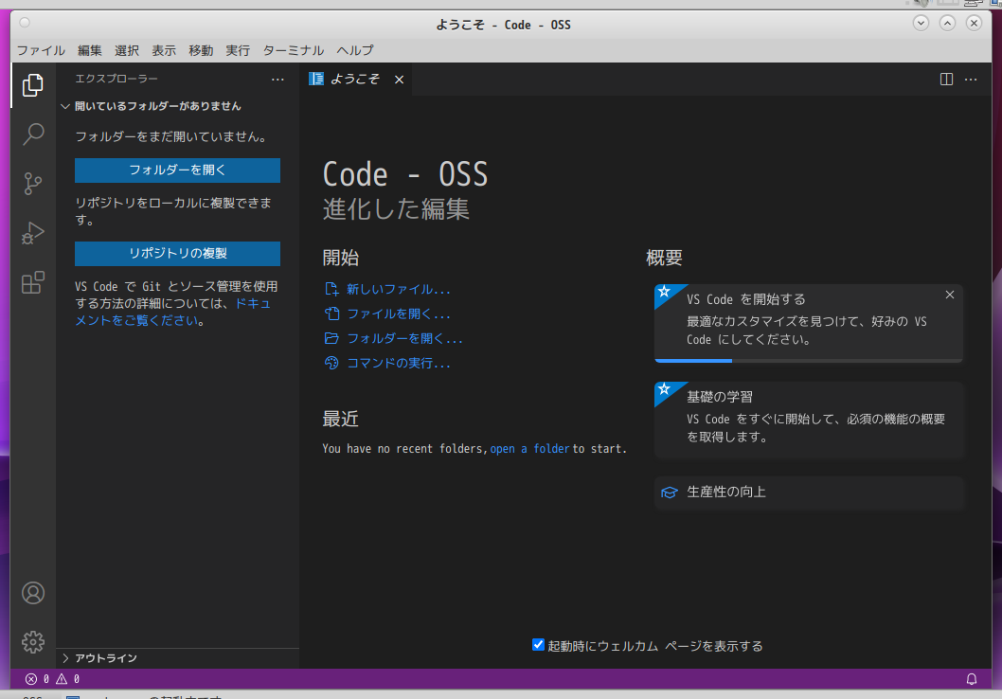The image size is (1002, 699).
Task: Open the Accounts icon in activity bar
Action: point(33,593)
